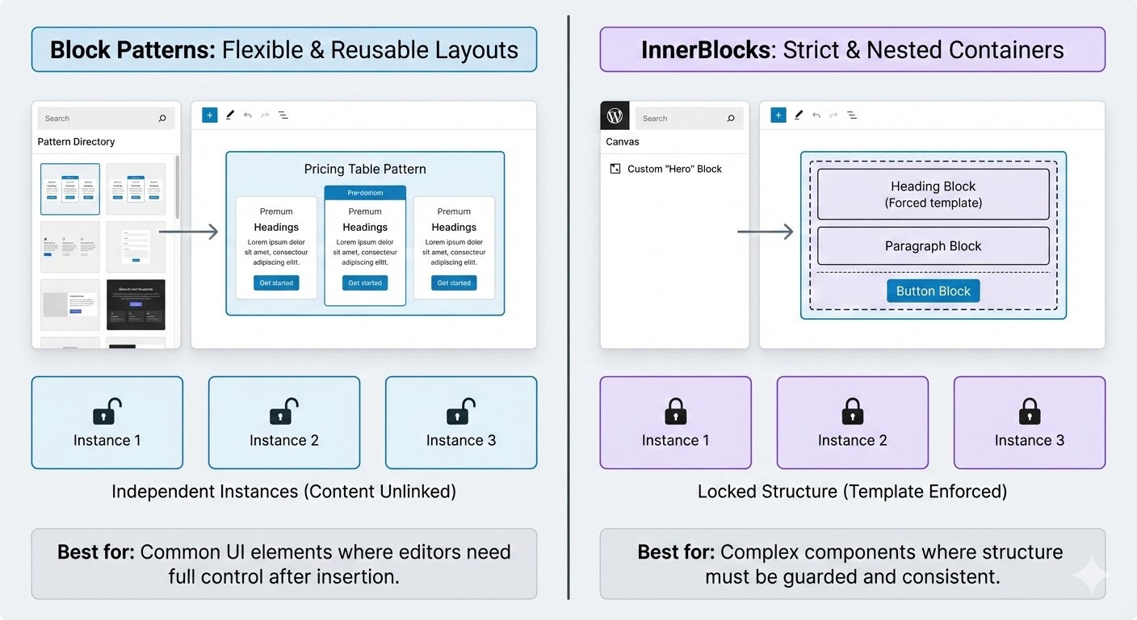Click the "Canvas" panel label
Screen dimensions: 1137x620
[x=623, y=142]
